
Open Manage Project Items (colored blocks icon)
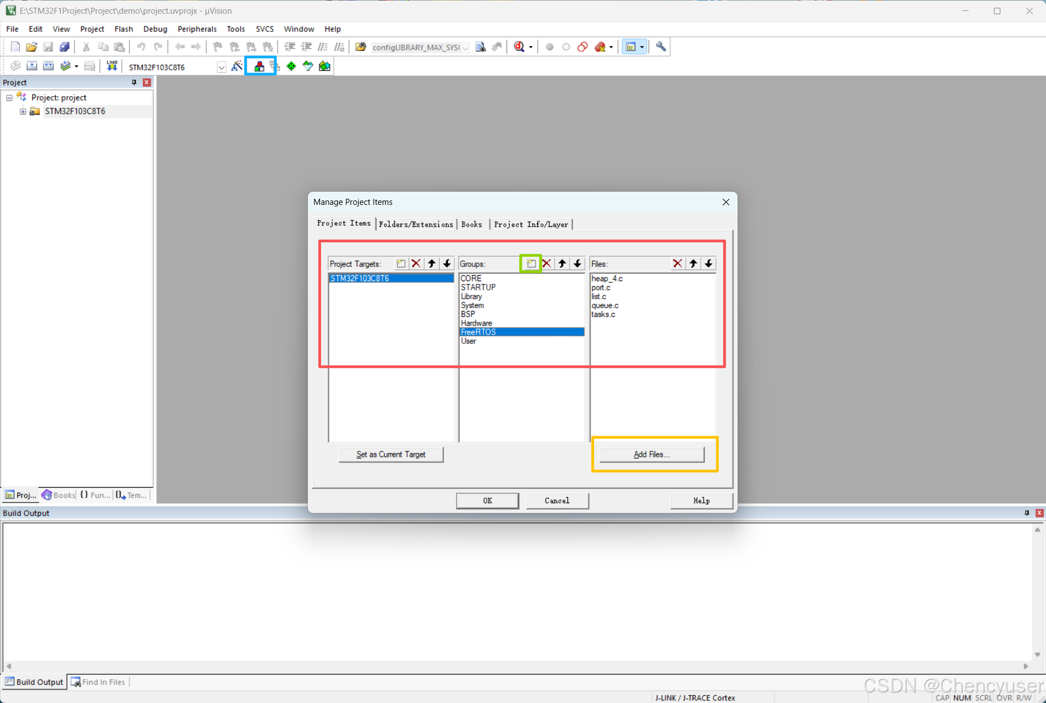point(259,66)
